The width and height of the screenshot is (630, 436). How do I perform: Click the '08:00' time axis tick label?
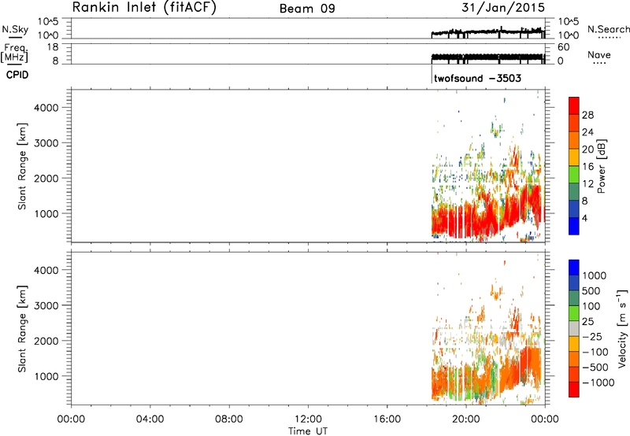229,419
